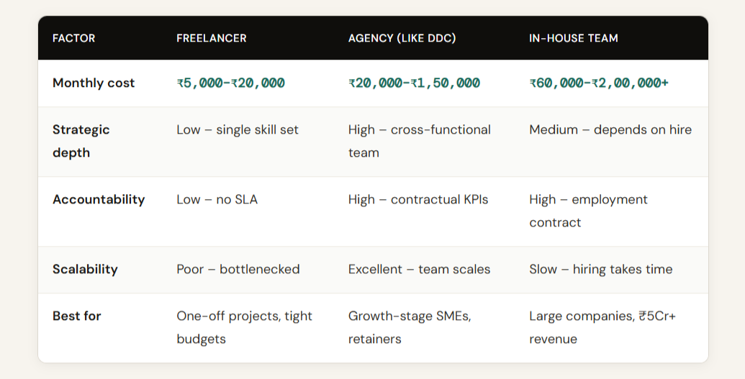Image resolution: width=745 pixels, height=379 pixels.
Task: Click 'Large companies, ₹5Cr+ revenue' cell
Action: pos(602,327)
